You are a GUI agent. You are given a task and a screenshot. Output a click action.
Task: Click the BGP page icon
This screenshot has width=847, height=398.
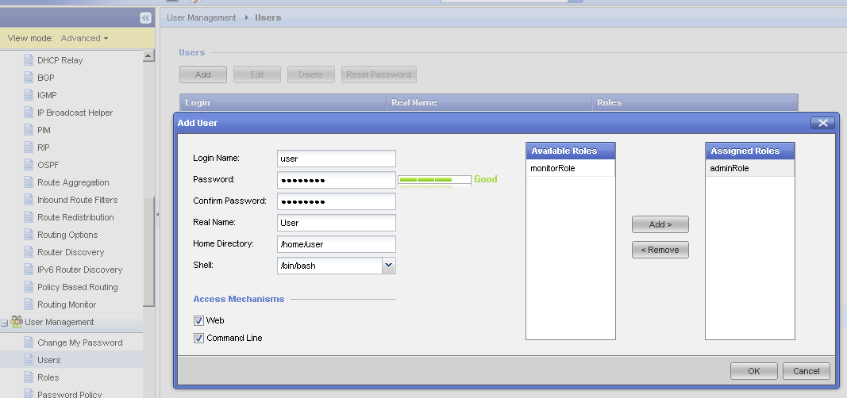pos(29,78)
